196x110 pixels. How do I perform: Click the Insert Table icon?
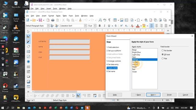coord(115,20)
